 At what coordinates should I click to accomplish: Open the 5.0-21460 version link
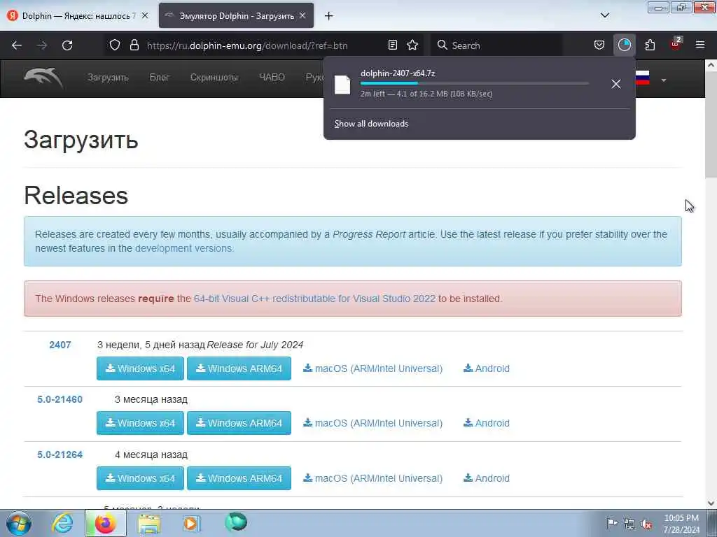[x=60, y=399]
